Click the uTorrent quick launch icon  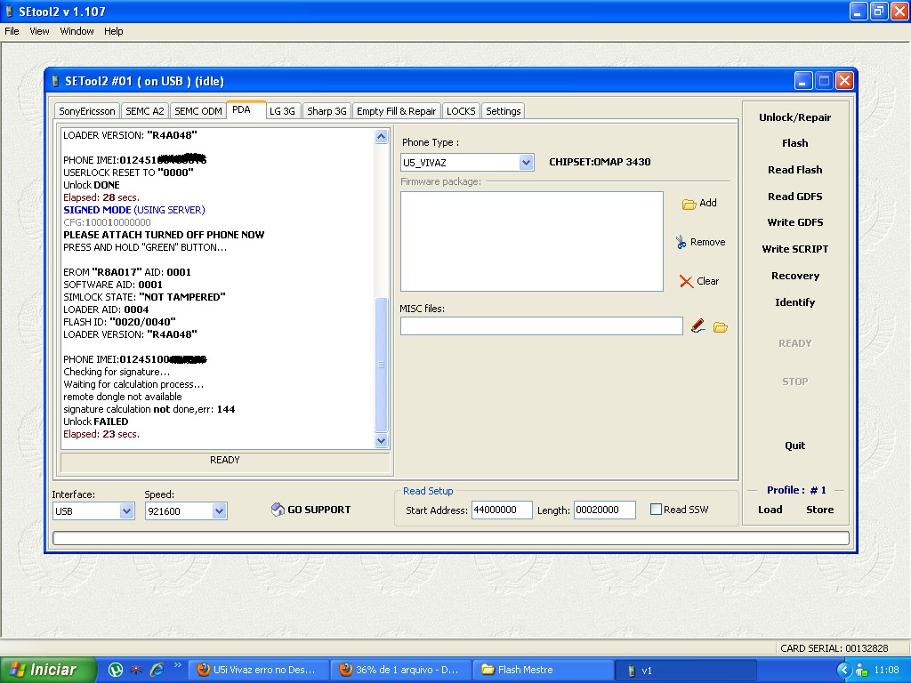coord(116,670)
